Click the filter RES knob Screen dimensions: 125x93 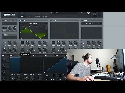coord(94,42)
